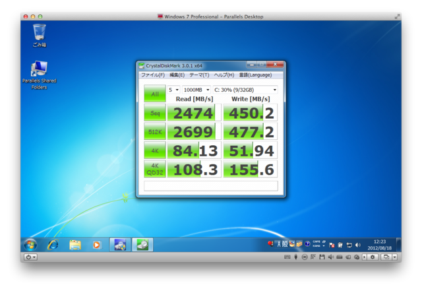422x291 pixels.
Task: Open the IME toolbox tray icon
Action: coord(299,244)
